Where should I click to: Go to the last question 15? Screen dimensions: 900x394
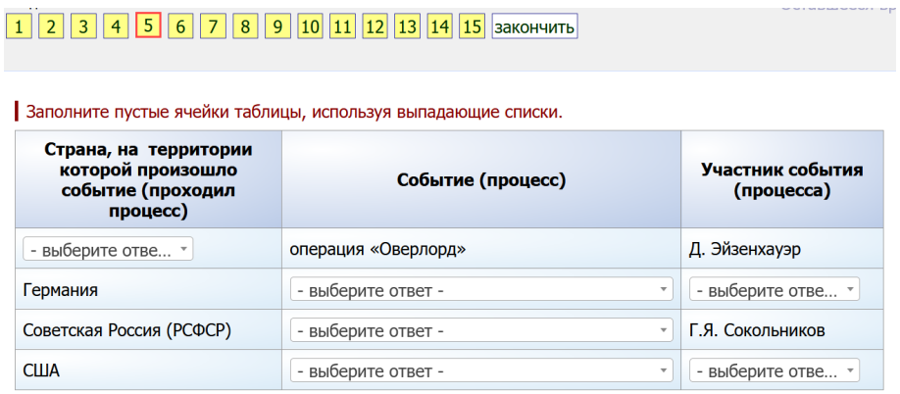(472, 26)
